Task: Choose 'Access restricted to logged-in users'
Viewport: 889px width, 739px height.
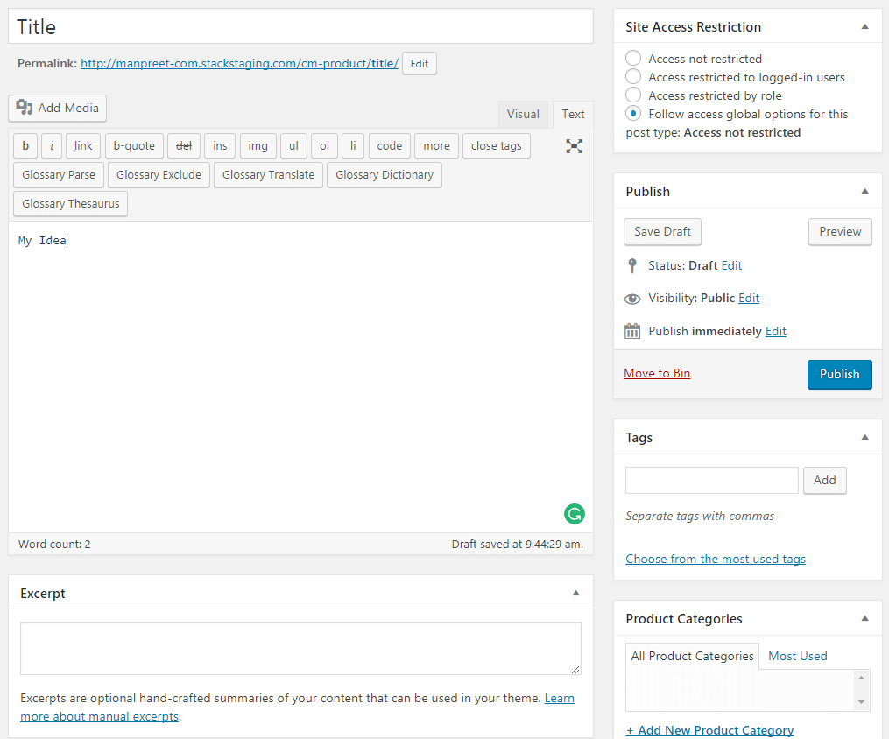Action: (x=633, y=77)
